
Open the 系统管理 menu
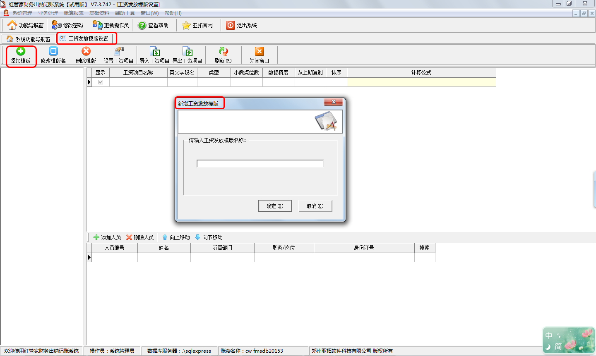pyautogui.click(x=22, y=13)
